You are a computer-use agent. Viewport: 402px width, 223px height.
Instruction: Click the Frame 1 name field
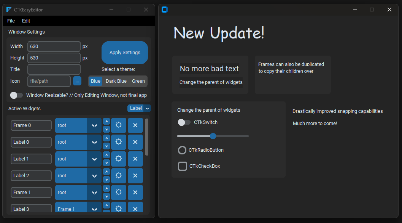tap(31, 192)
